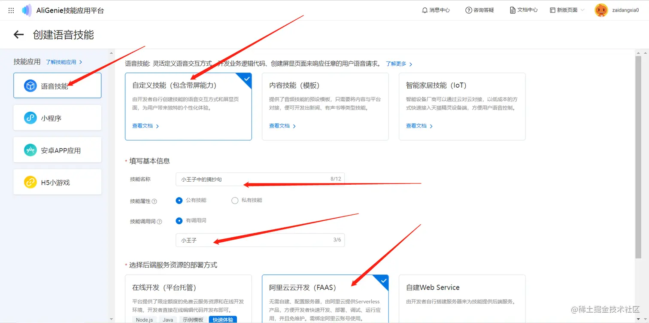Select 语音技能 in the sidebar
The height and width of the screenshot is (323, 649).
pyautogui.click(x=58, y=85)
